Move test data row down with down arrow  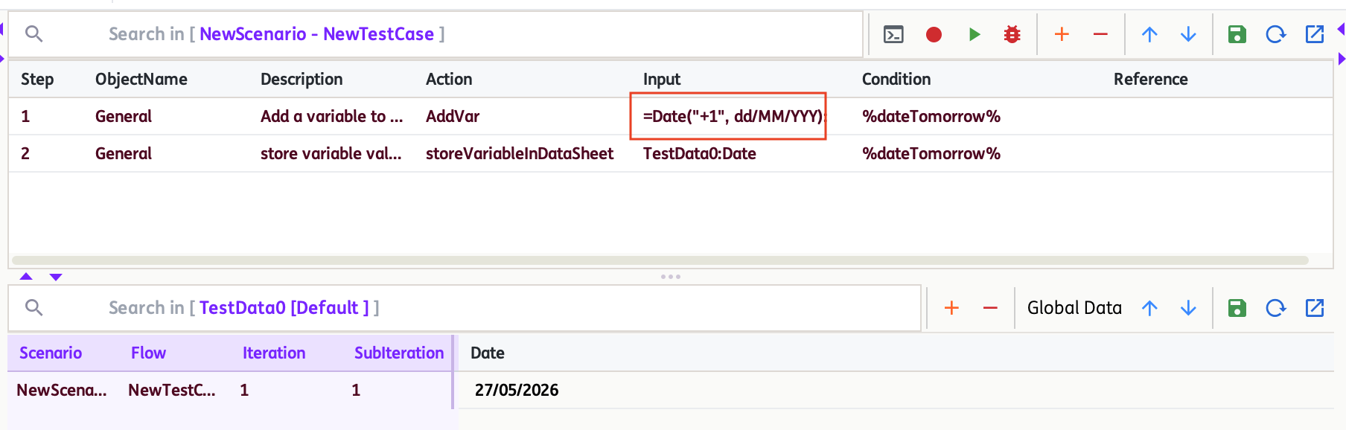pos(1188,308)
